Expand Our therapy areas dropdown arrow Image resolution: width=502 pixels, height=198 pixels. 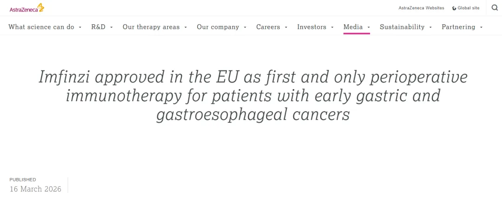pyautogui.click(x=185, y=27)
